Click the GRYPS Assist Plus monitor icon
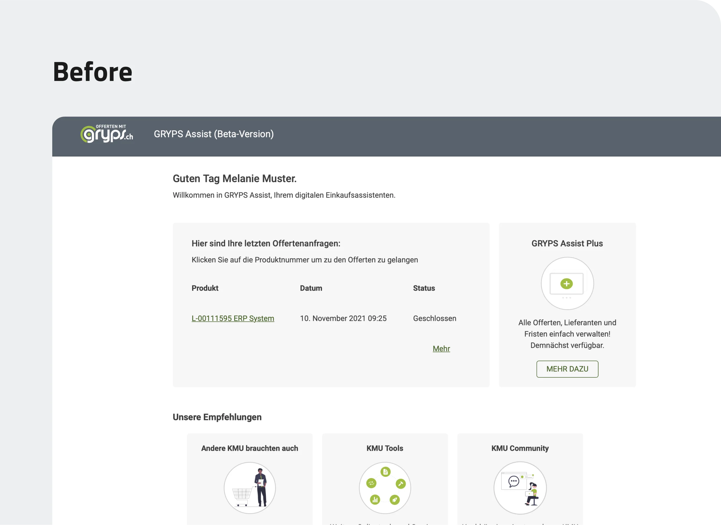Screen dimensions: 721x525 pyautogui.click(x=567, y=284)
